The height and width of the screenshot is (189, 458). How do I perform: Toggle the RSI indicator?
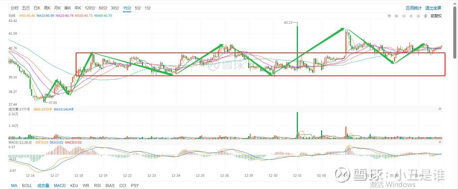[97, 186]
